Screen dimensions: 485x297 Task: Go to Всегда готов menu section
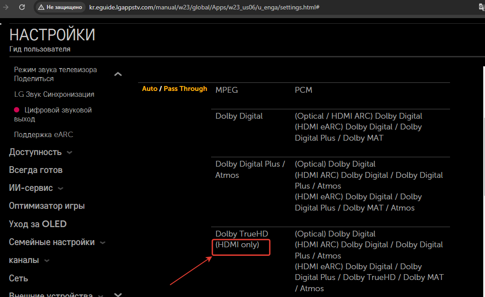pyautogui.click(x=35, y=170)
